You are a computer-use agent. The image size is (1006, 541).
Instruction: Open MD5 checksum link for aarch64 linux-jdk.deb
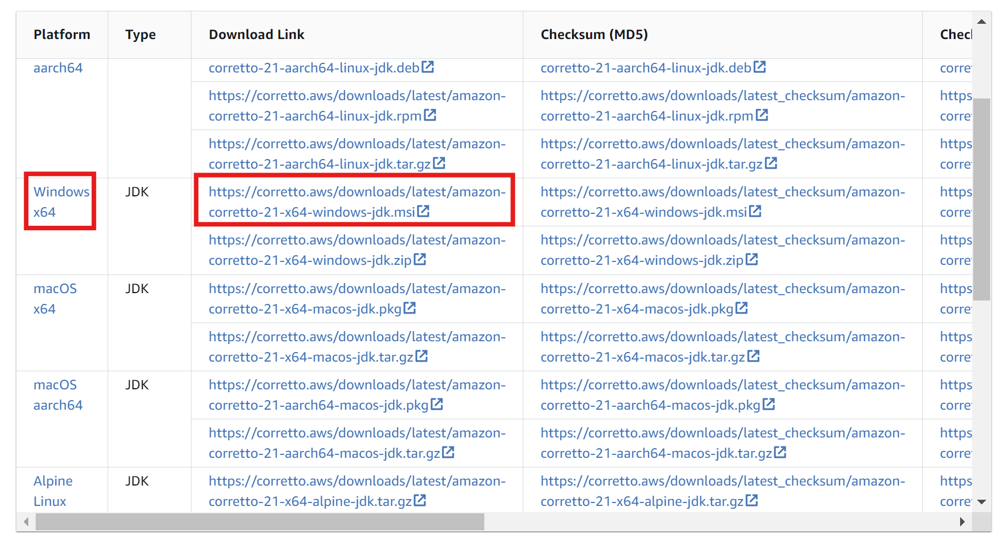(653, 68)
